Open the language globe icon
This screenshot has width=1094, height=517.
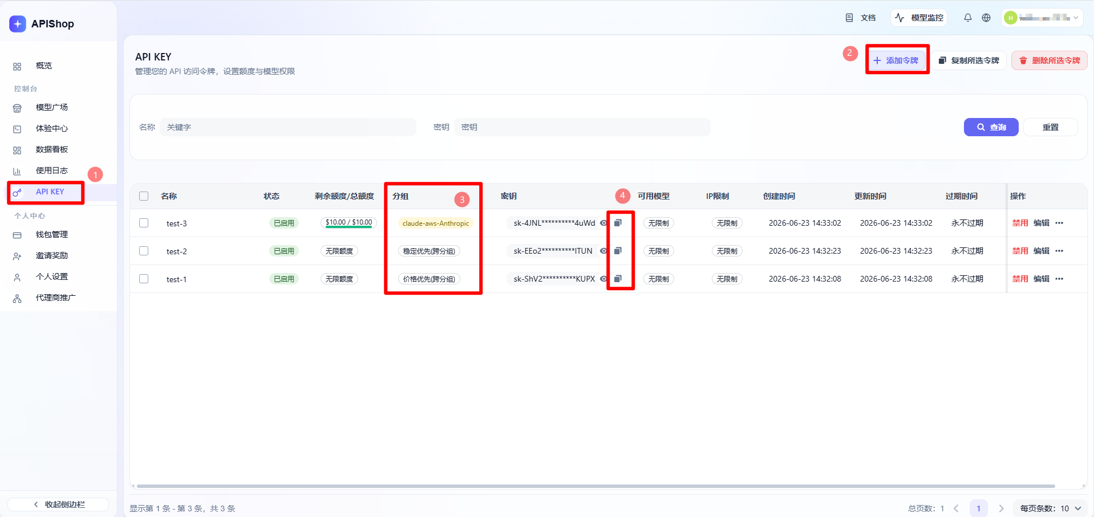(x=986, y=18)
